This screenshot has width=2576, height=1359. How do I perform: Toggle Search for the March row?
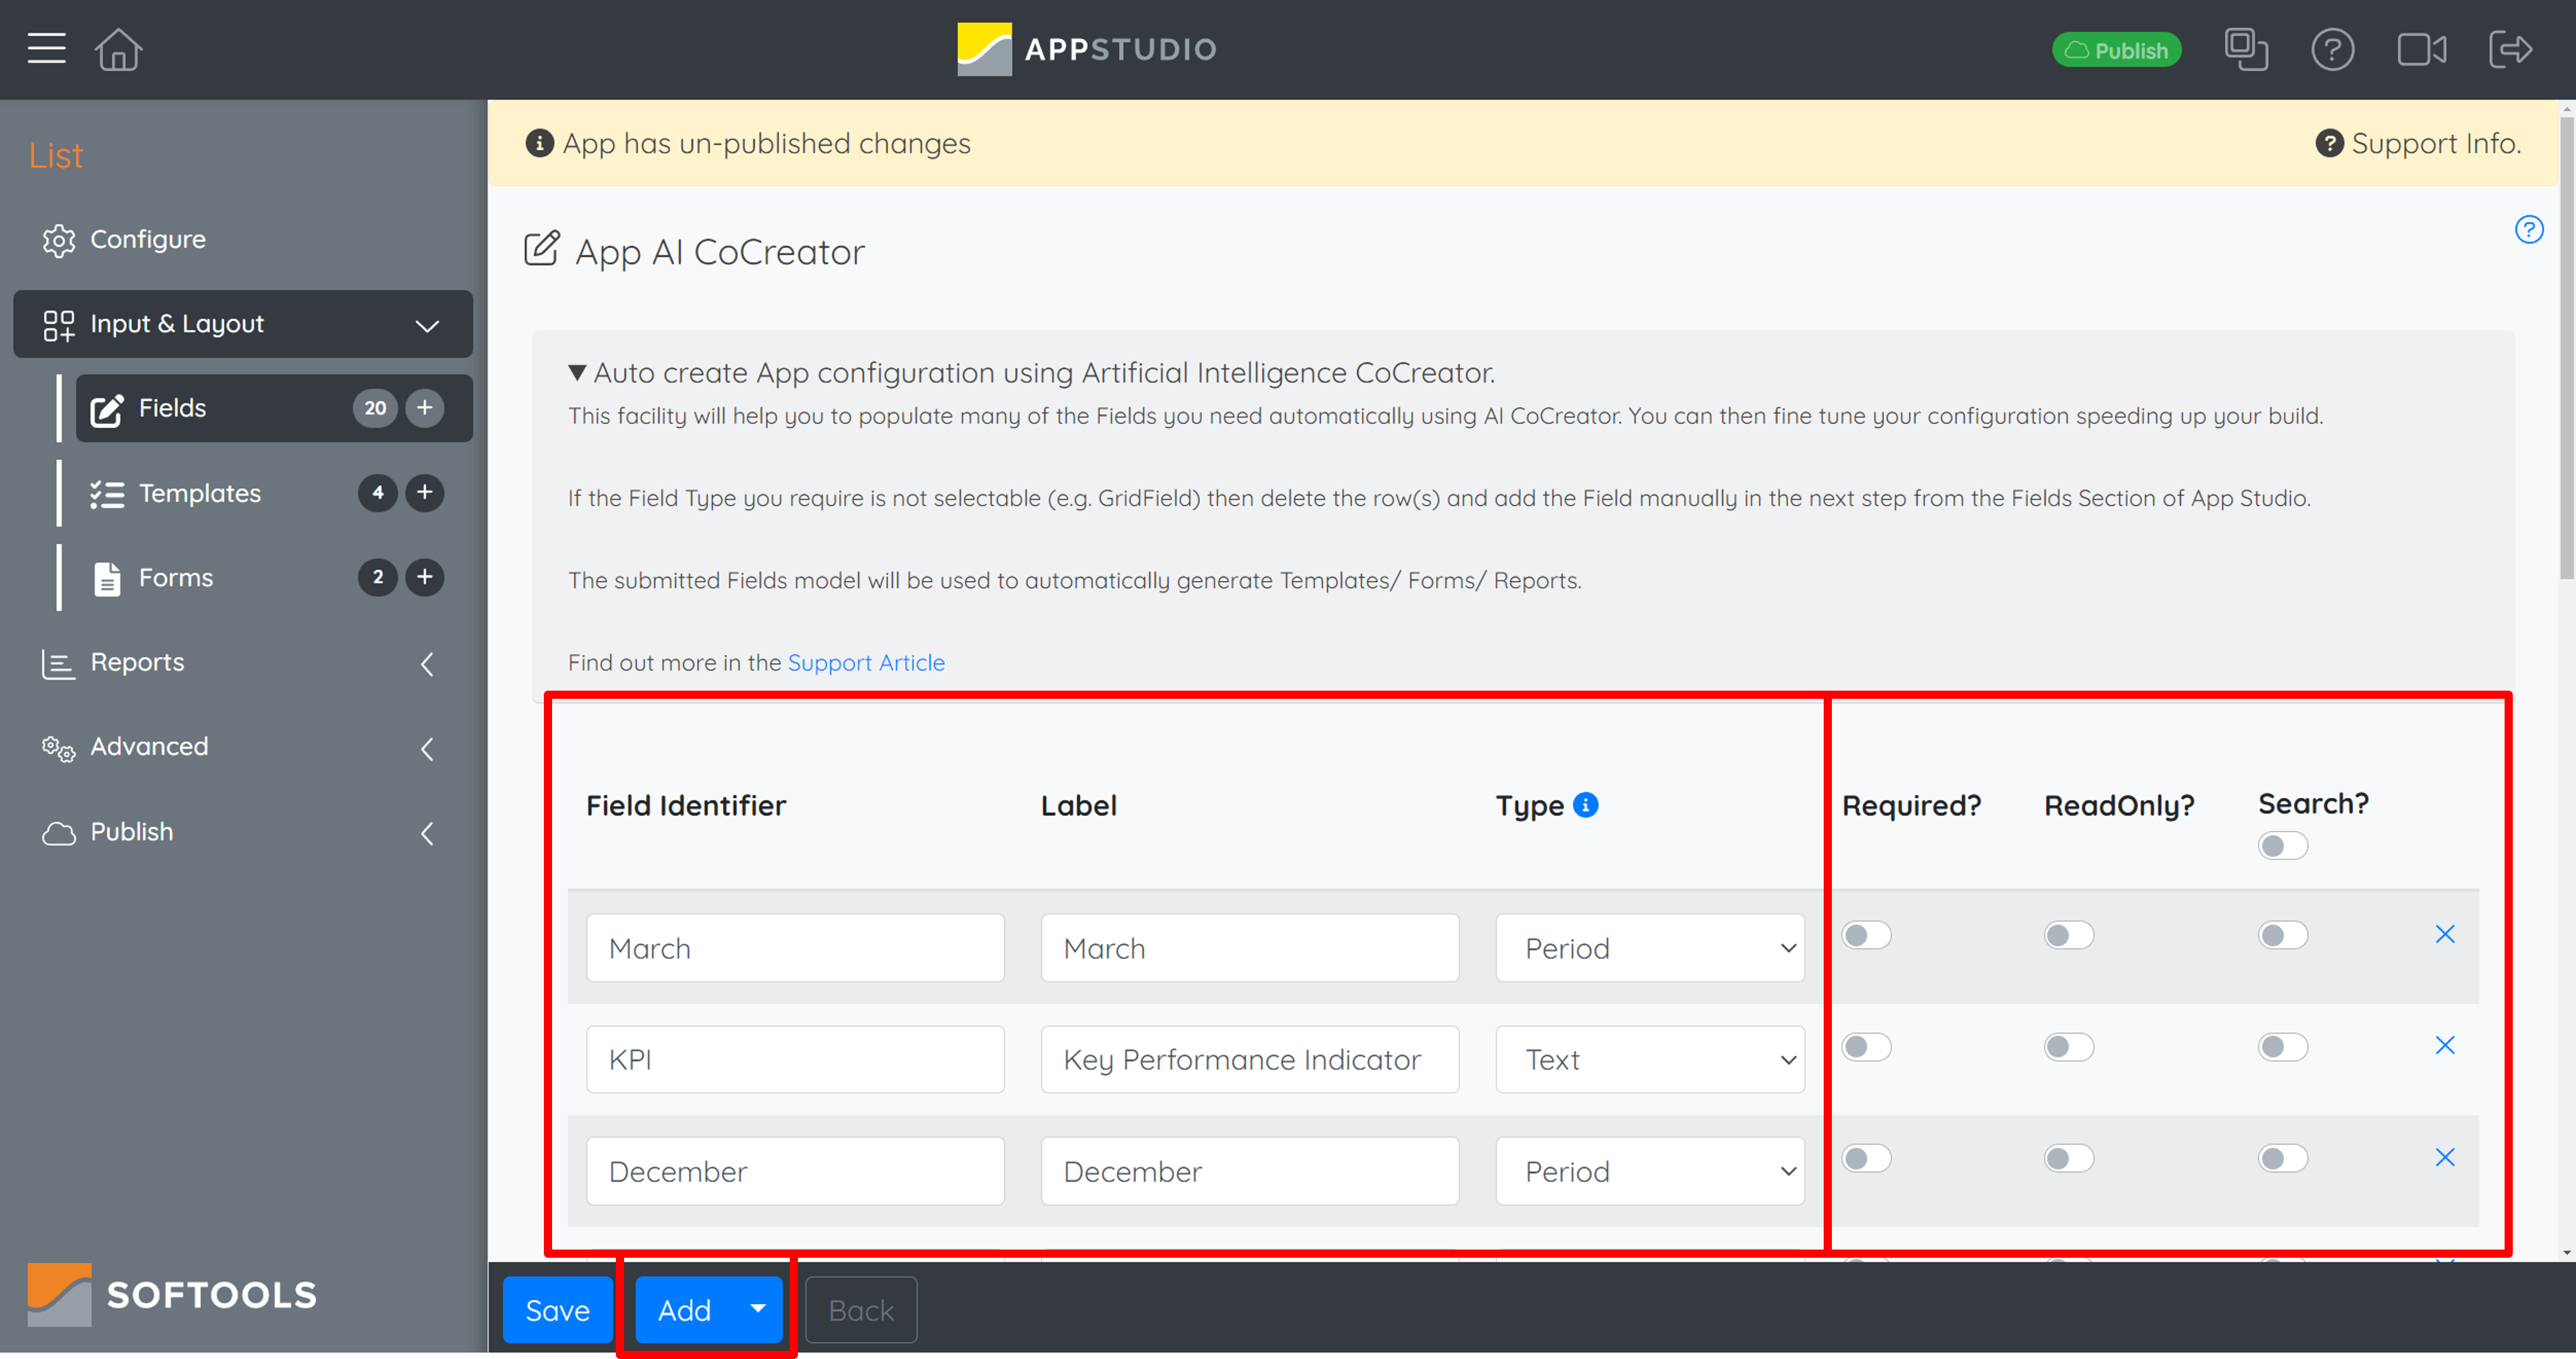tap(2282, 935)
